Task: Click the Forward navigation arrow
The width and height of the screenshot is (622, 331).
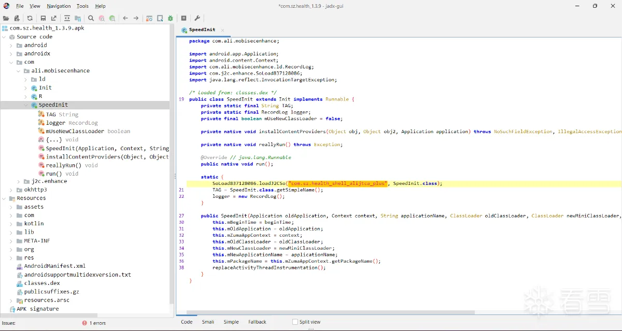Action: (x=136, y=18)
